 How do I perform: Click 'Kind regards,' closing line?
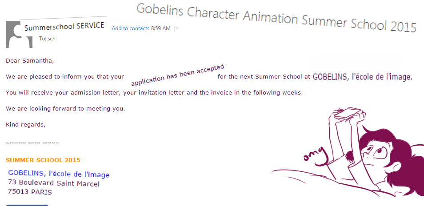[x=26, y=125]
